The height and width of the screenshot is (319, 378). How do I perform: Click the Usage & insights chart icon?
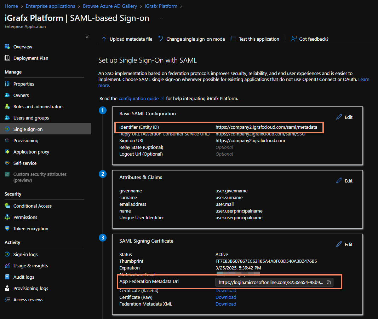pyautogui.click(x=7, y=266)
